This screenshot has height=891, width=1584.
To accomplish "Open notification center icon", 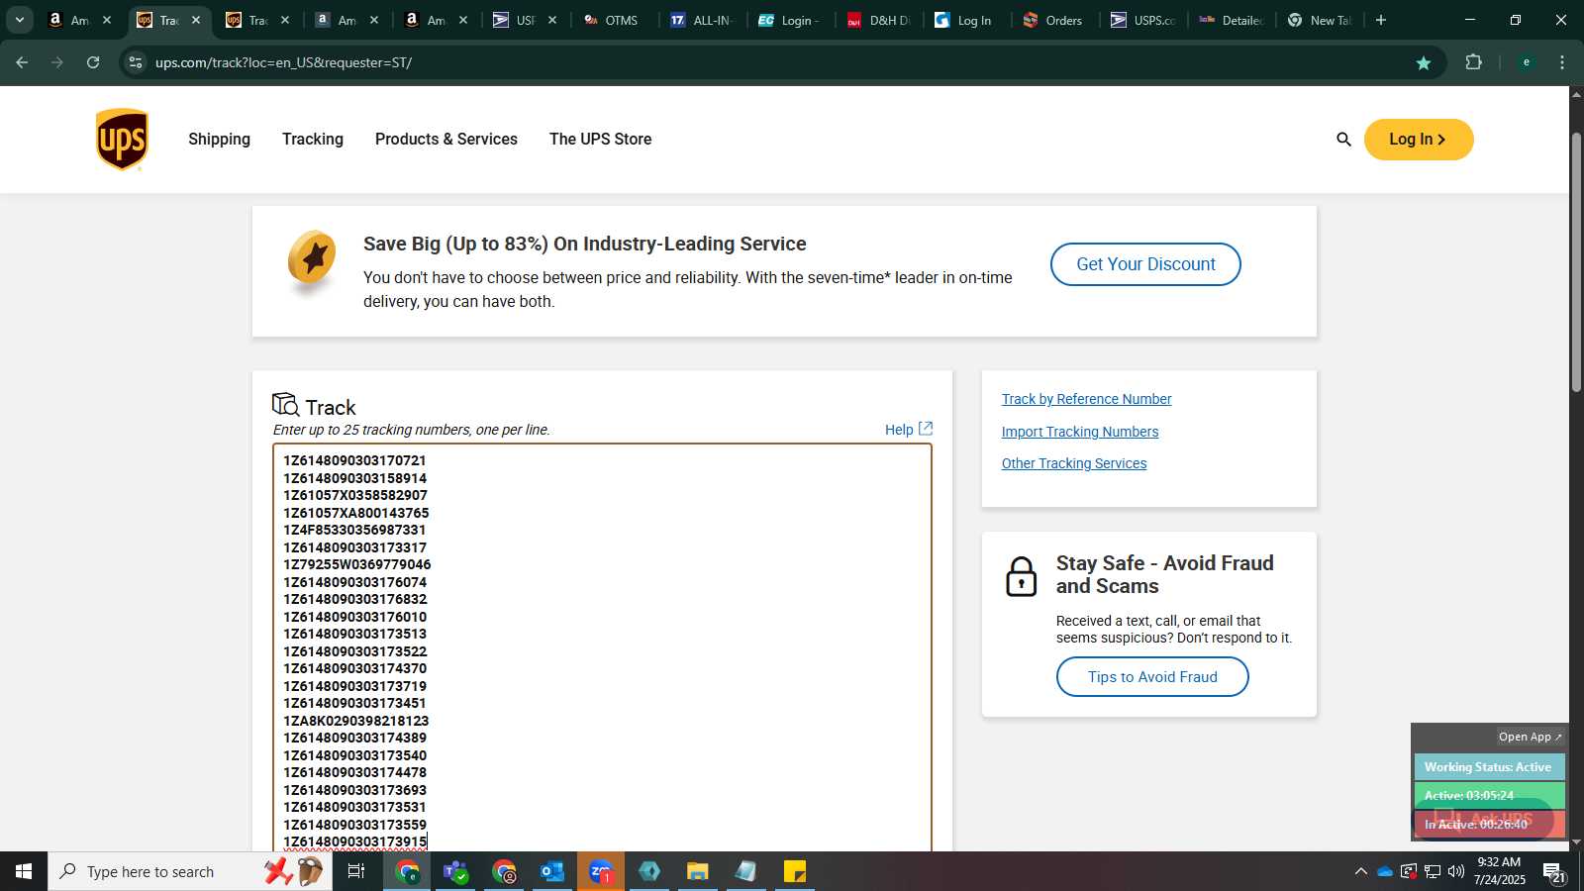I will click(x=1553, y=872).
